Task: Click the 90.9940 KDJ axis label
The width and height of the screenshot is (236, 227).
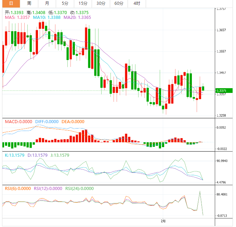Action: [222, 161]
